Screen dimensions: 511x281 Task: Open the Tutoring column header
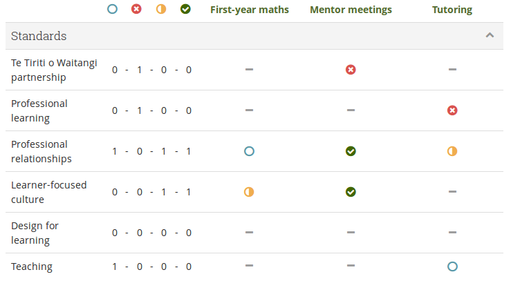(x=452, y=10)
